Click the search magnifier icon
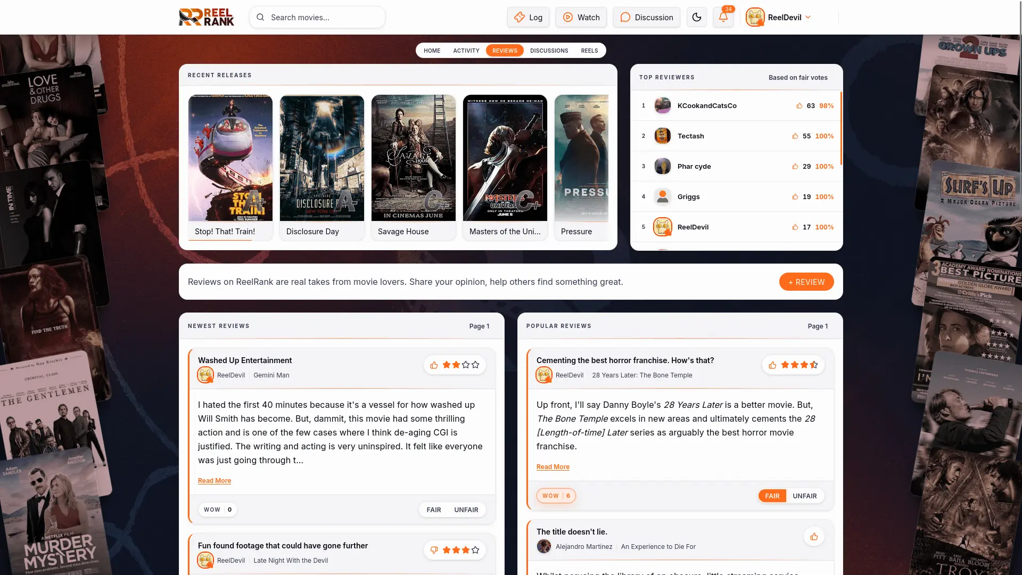The image size is (1022, 575). click(260, 17)
